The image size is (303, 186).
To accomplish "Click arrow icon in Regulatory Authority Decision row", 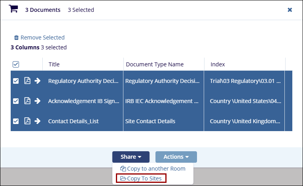I will (38, 81).
